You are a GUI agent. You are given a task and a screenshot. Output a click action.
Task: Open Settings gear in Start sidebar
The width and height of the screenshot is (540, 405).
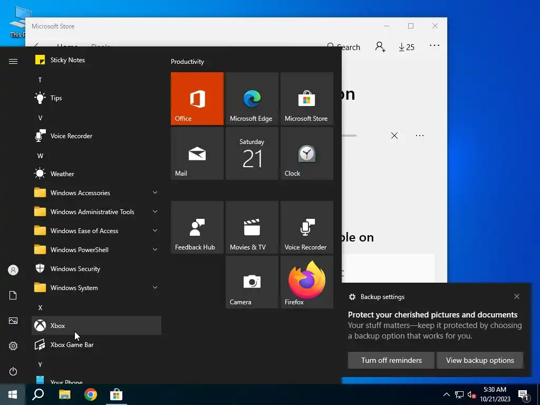click(x=13, y=346)
